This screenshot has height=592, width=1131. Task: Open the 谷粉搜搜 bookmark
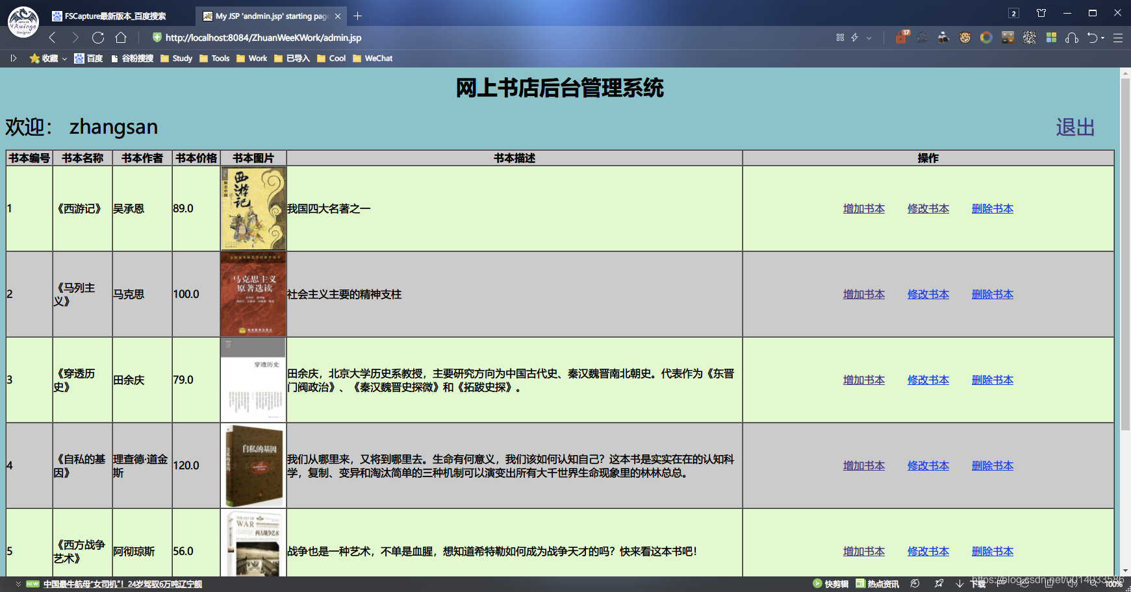tap(132, 58)
